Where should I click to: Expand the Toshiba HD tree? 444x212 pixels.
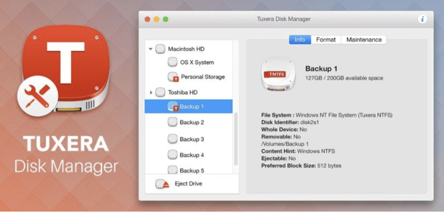(151, 93)
